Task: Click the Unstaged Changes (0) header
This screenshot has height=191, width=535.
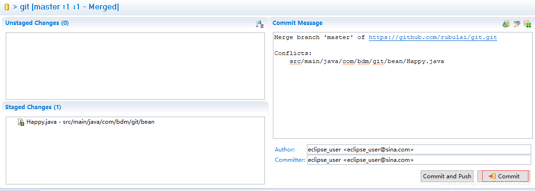Action: pos(37,23)
